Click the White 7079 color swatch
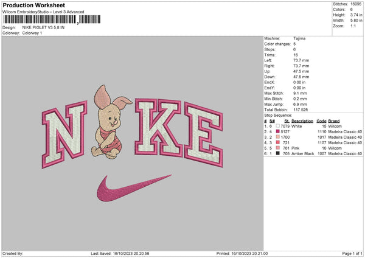This screenshot has width=365, height=258. point(278,126)
